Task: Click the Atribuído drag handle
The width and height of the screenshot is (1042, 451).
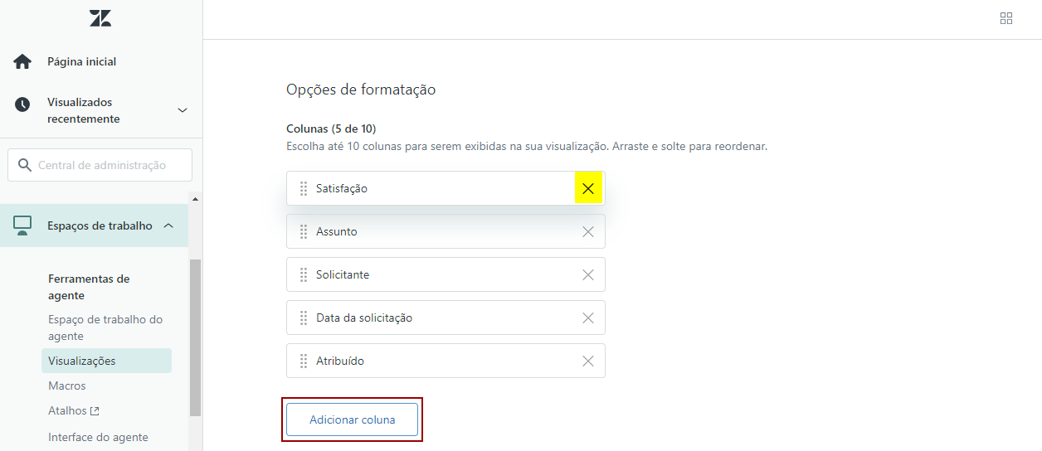Action: (x=304, y=361)
